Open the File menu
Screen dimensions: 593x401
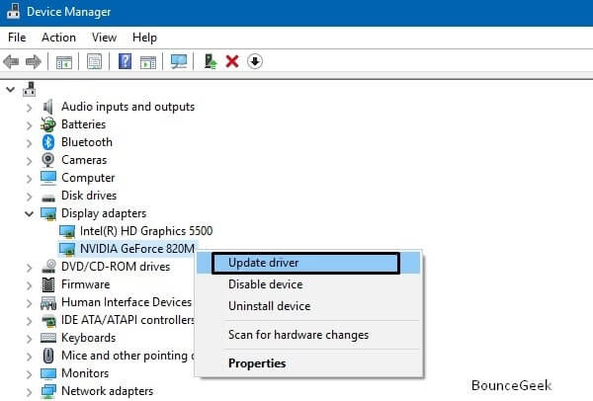(x=17, y=38)
